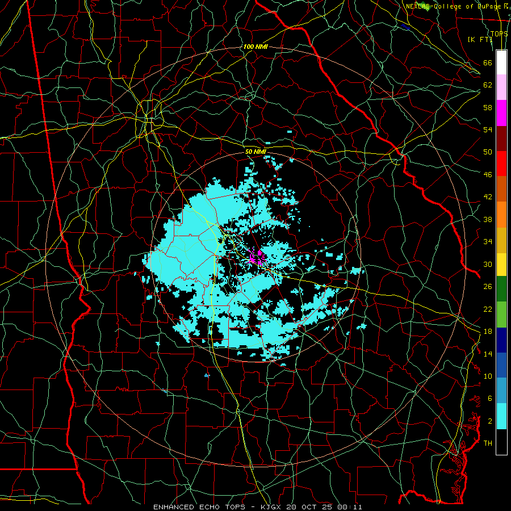Image resolution: width=511 pixels, height=511 pixels.
Task: Click the black TH legend swatch
Action: point(501,442)
